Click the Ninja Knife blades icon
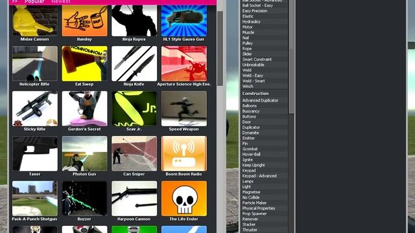This screenshot has height=233, width=415. (x=134, y=63)
